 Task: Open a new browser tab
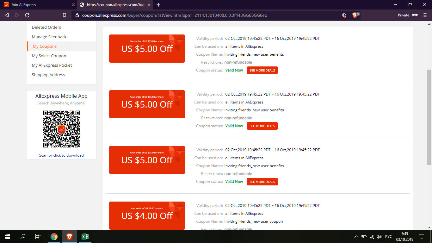tap(158, 5)
